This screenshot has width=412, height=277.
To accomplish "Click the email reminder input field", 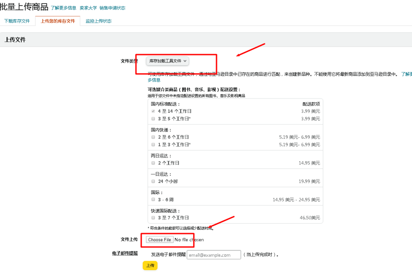I will click(x=214, y=255).
